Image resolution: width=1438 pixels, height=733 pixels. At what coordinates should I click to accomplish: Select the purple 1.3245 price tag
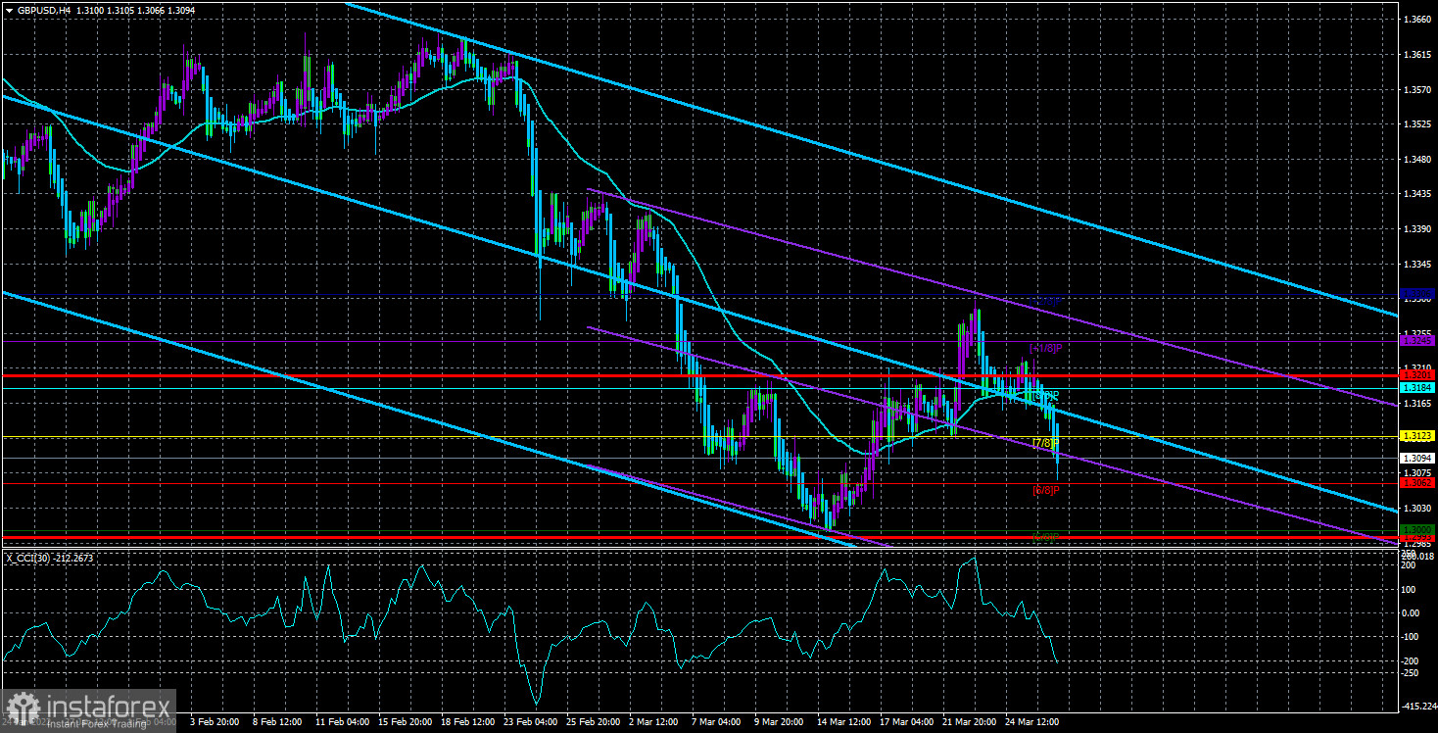click(1417, 341)
